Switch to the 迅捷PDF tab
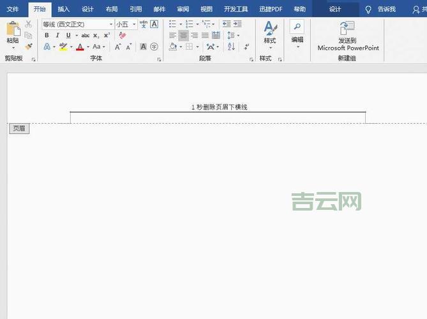The height and width of the screenshot is (319, 427). click(271, 10)
